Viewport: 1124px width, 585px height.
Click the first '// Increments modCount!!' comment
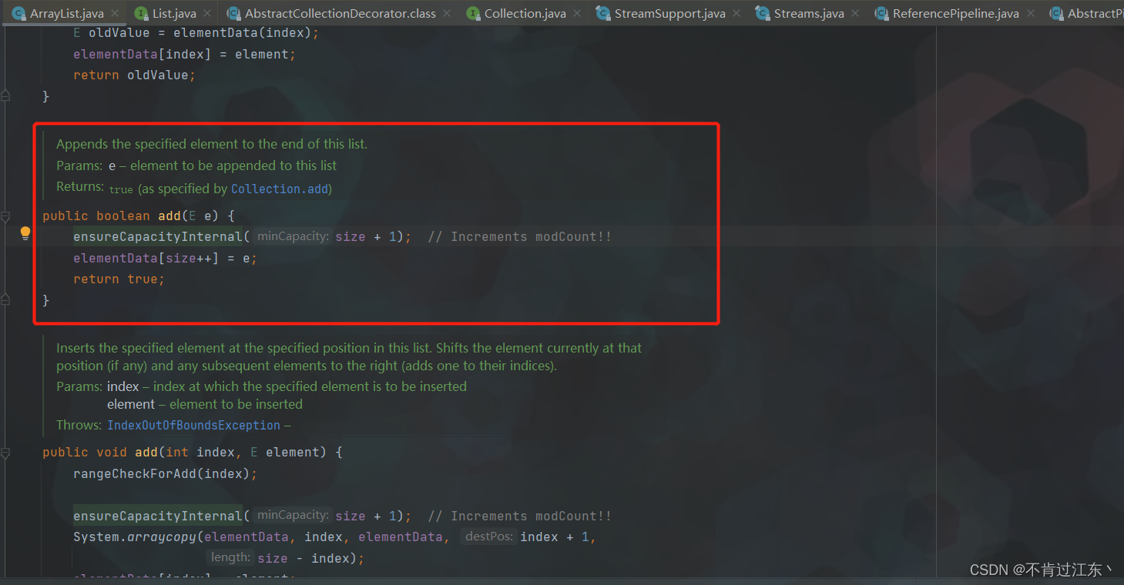[519, 237]
